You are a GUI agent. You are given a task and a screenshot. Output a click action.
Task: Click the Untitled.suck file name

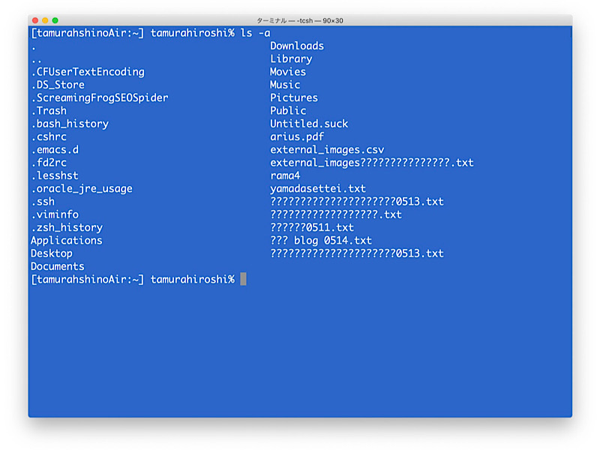pos(309,124)
